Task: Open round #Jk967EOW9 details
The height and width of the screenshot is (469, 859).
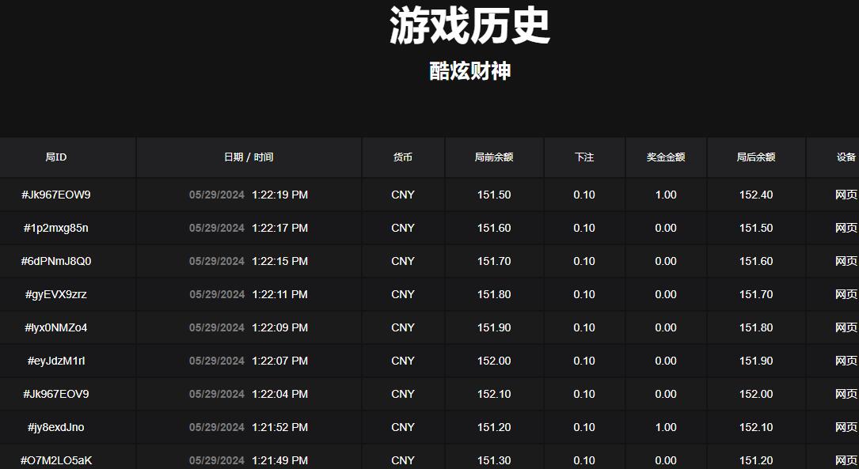Action: click(x=56, y=195)
